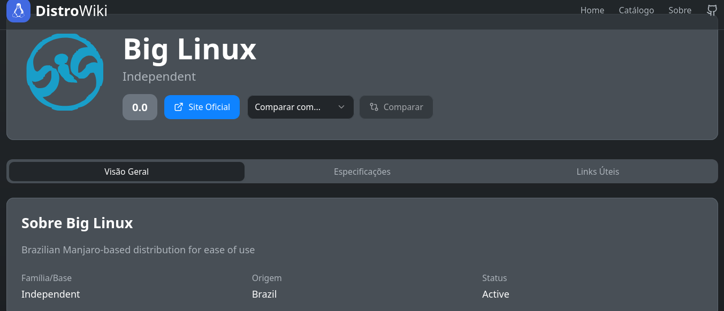The height and width of the screenshot is (311, 724).
Task: Open the GitHub repository icon
Action: pos(712,10)
